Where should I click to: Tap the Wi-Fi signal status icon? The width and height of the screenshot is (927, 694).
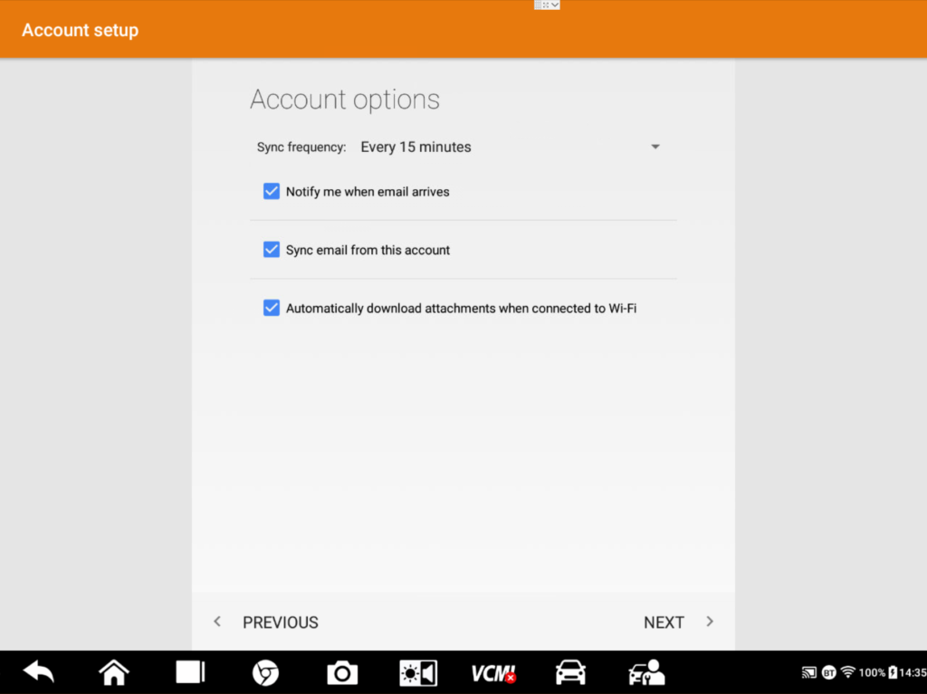coord(847,672)
